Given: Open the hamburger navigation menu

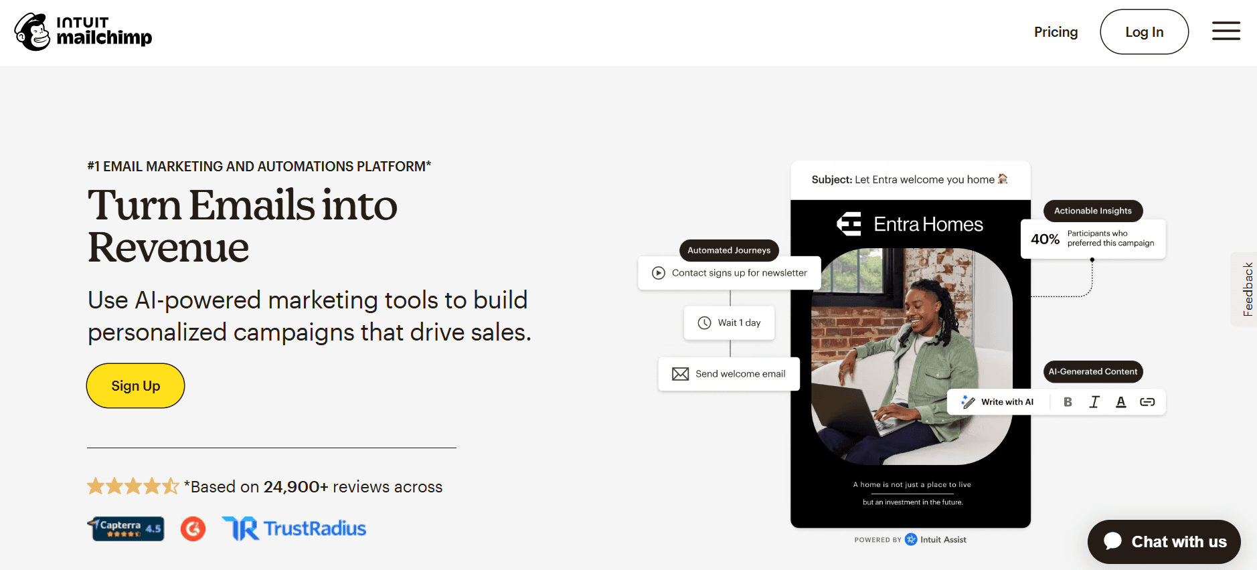Looking at the screenshot, I should pos(1226,31).
